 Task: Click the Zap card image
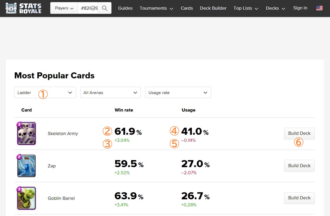[x=26, y=166]
